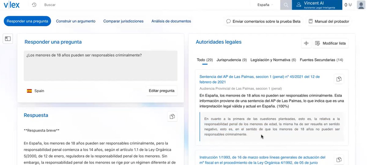Click the 0 credits counter

348,5
